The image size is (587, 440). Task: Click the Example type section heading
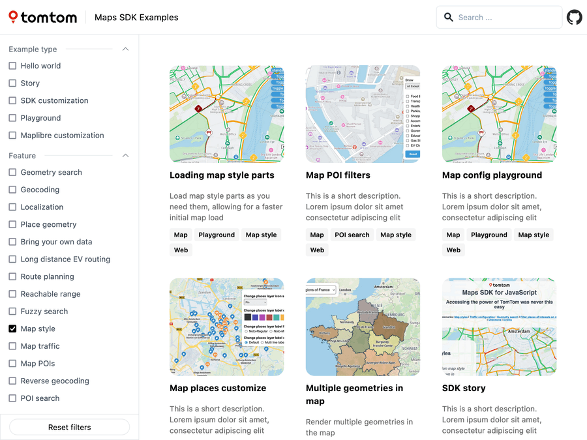[x=33, y=49]
